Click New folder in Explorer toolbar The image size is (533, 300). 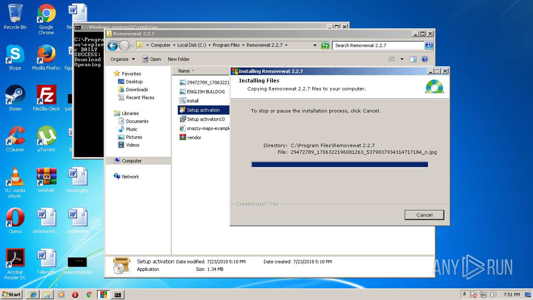coord(179,59)
